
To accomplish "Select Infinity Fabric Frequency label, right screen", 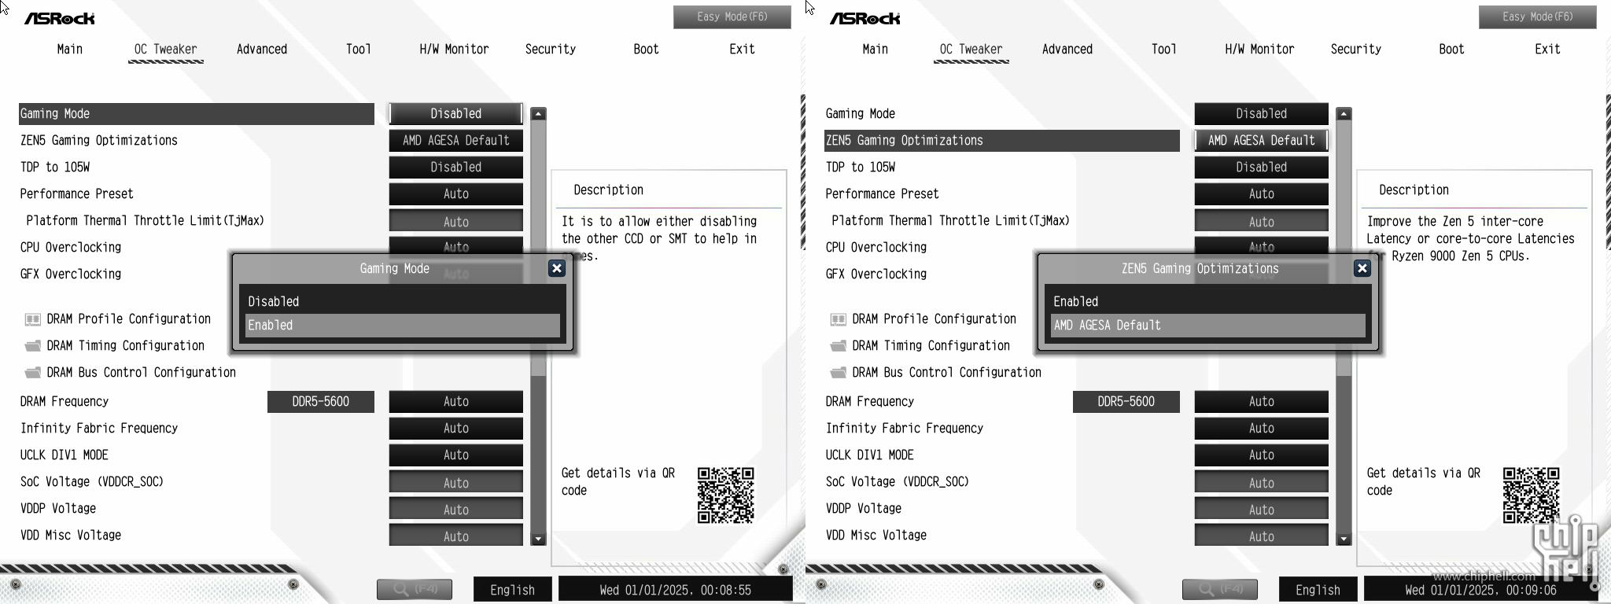I will [x=905, y=429].
